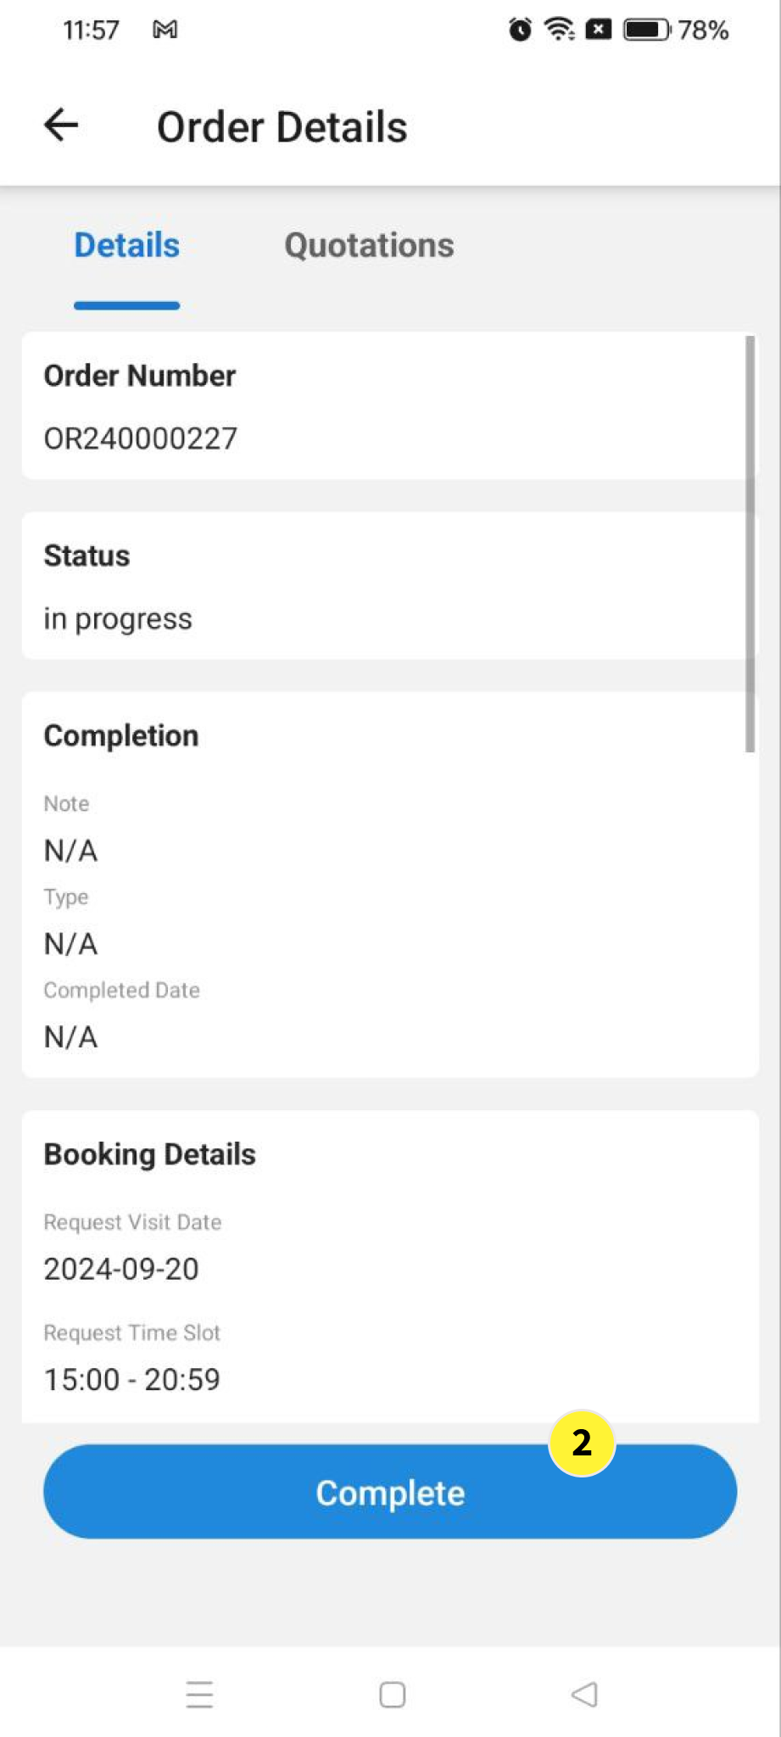Tap the Request Visit Date 2024-09-20
The image size is (781, 1737).
pyautogui.click(x=121, y=1269)
